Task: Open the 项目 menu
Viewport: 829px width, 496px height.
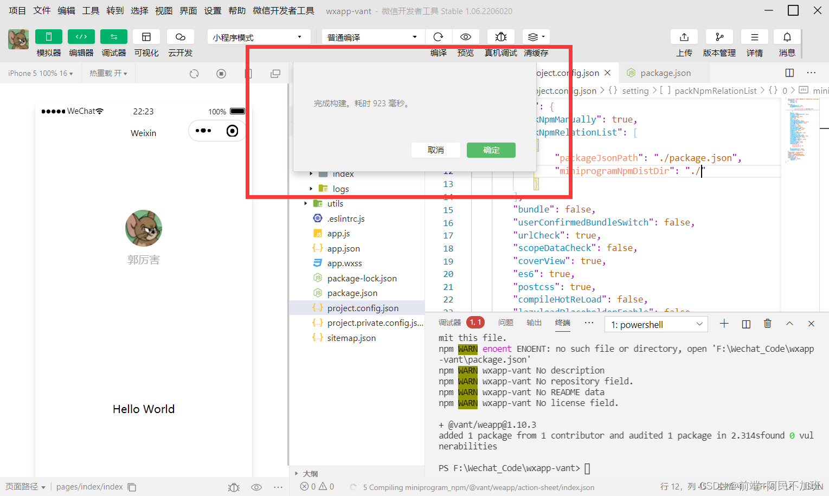Action: (x=17, y=11)
